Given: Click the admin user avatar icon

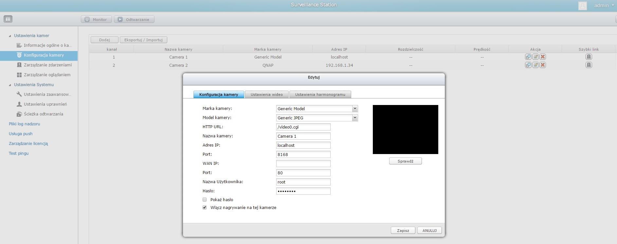Looking at the screenshot, I should [582, 6].
